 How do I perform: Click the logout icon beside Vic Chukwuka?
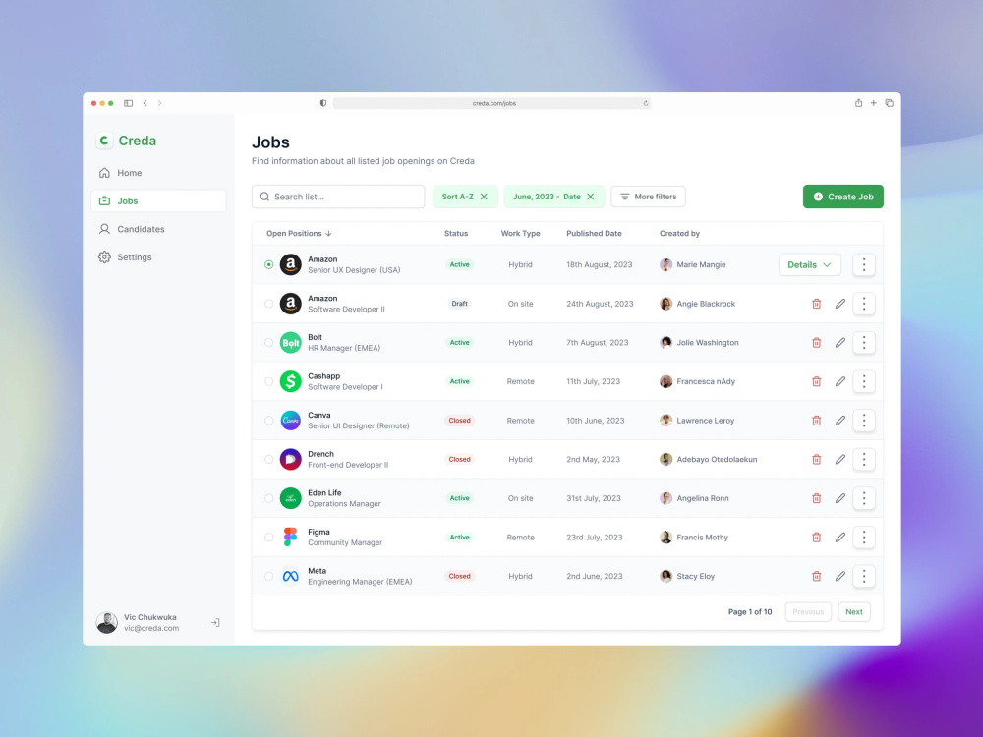pyautogui.click(x=215, y=622)
